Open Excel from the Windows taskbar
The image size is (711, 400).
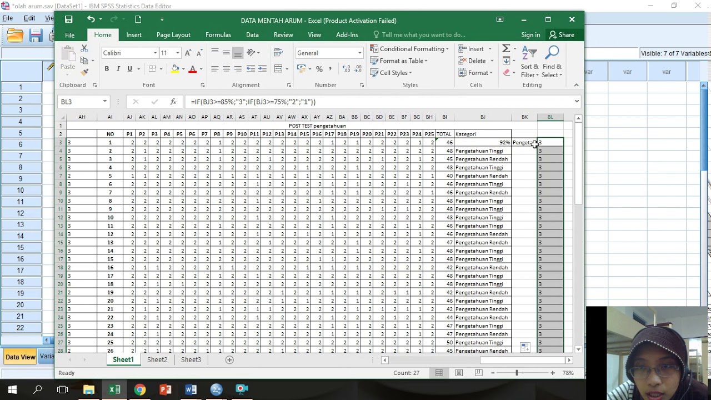[114, 389]
